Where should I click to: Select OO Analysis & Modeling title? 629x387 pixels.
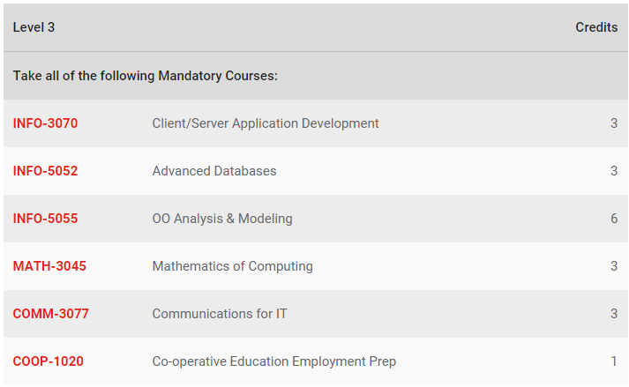(x=222, y=219)
